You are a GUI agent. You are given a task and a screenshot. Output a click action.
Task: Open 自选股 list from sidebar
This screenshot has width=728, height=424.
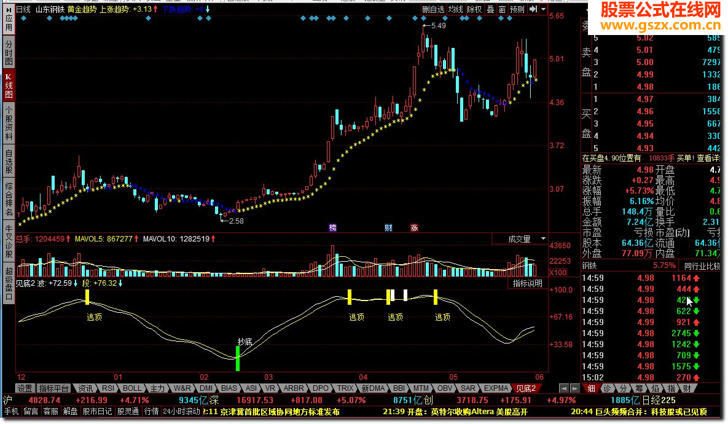[x=9, y=160]
